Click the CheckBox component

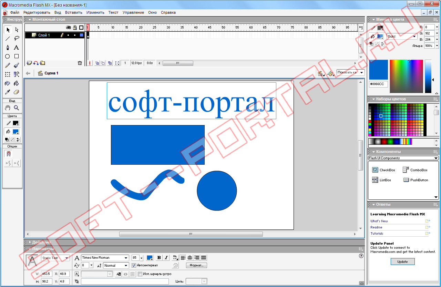(383, 170)
